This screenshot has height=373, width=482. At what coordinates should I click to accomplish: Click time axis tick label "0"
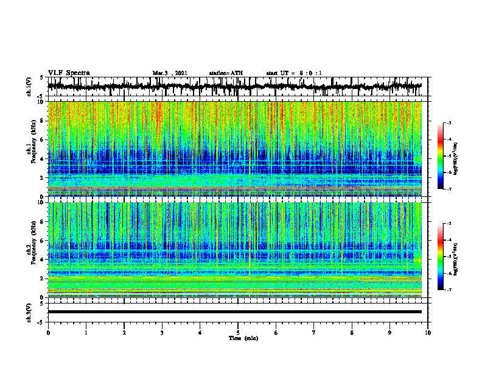48,333
